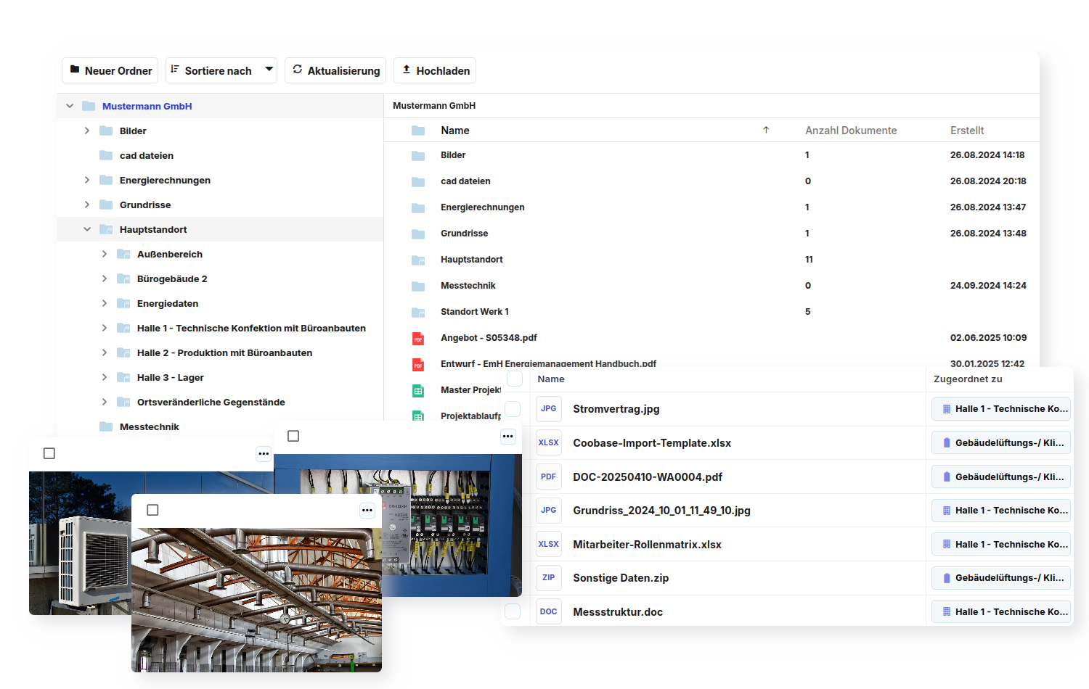1089x689 pixels.
Task: Expand the Energierechnungen folder in tree
Action: point(87,181)
